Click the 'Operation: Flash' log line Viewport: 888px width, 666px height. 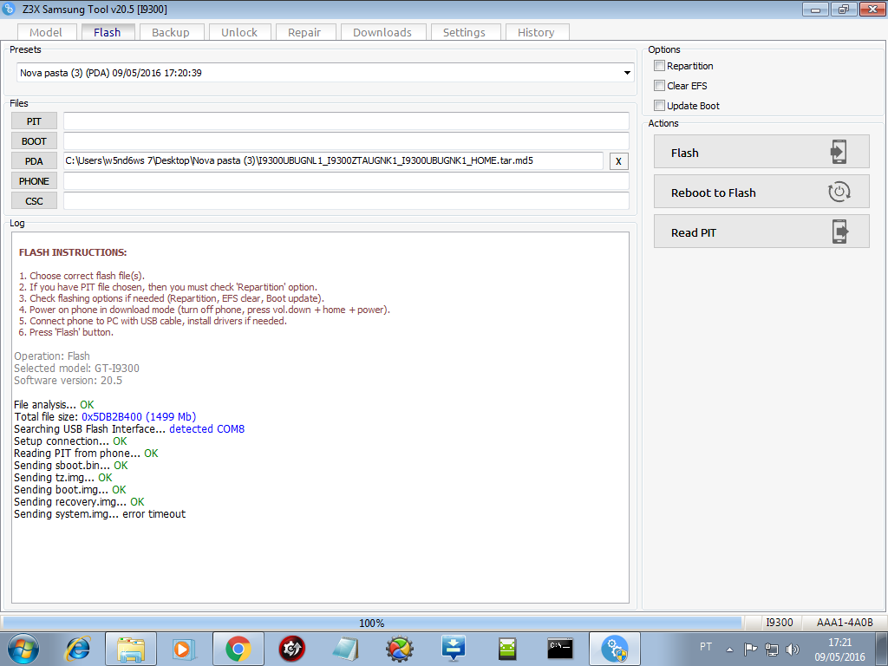point(52,356)
